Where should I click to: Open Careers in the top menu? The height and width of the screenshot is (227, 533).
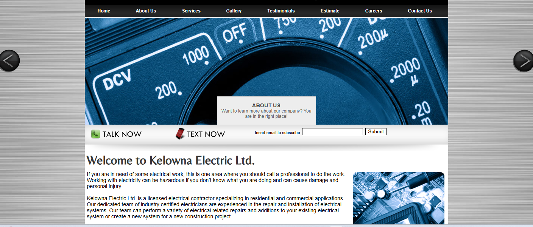point(373,11)
